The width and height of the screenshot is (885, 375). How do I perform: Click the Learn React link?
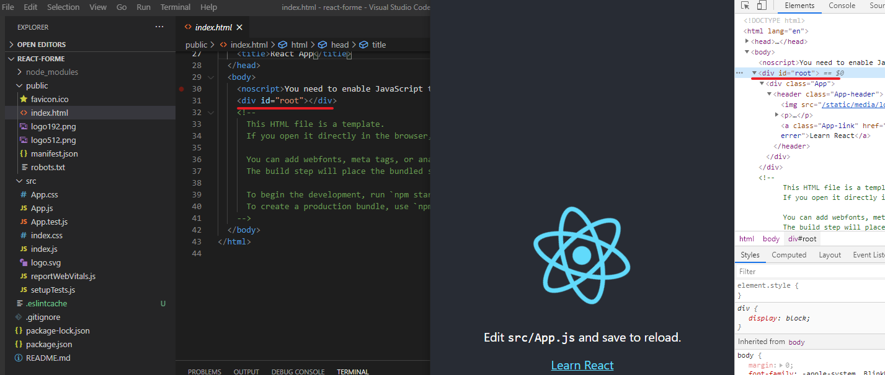[x=582, y=365]
